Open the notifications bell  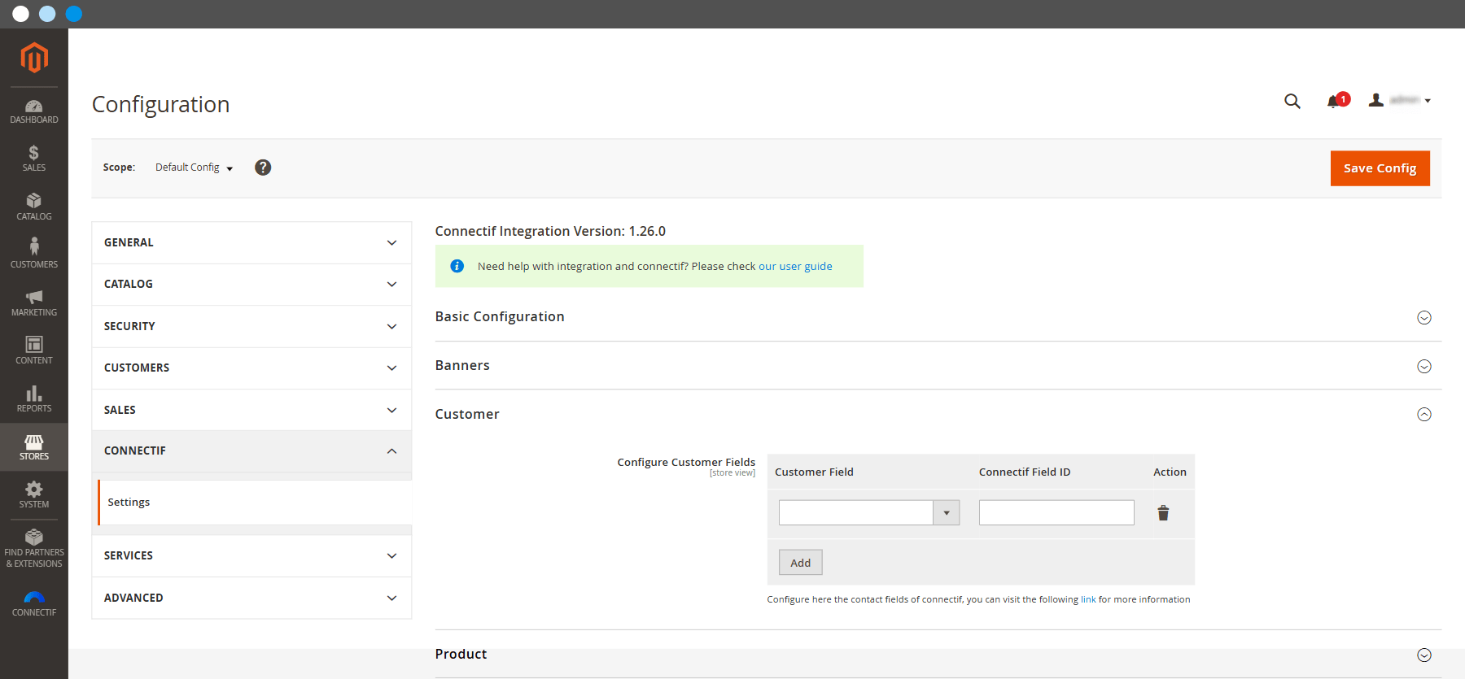pyautogui.click(x=1337, y=100)
